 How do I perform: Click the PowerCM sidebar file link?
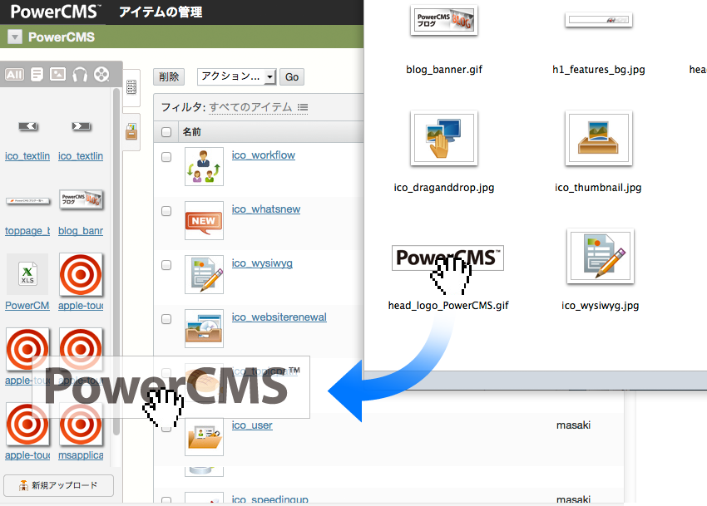pos(27,306)
